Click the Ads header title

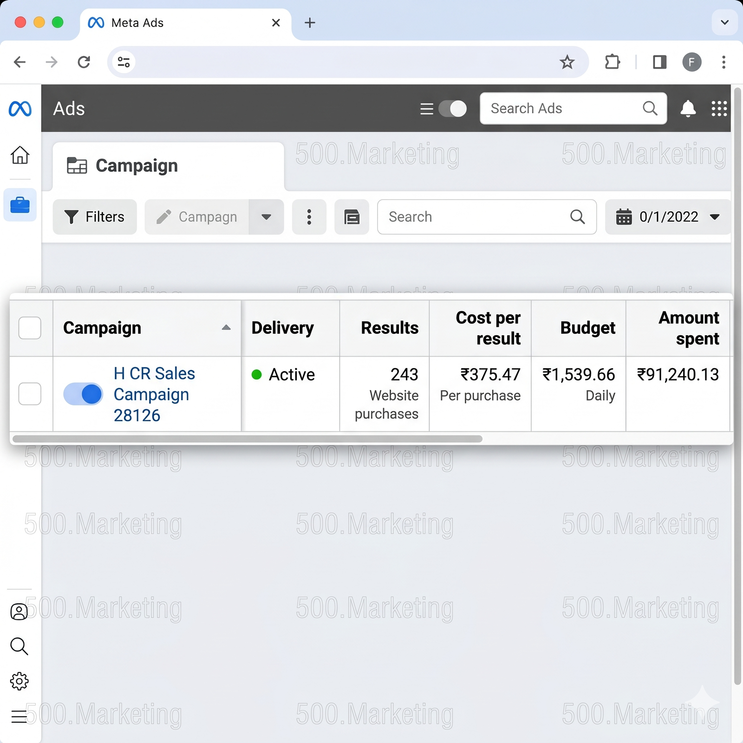pos(69,109)
